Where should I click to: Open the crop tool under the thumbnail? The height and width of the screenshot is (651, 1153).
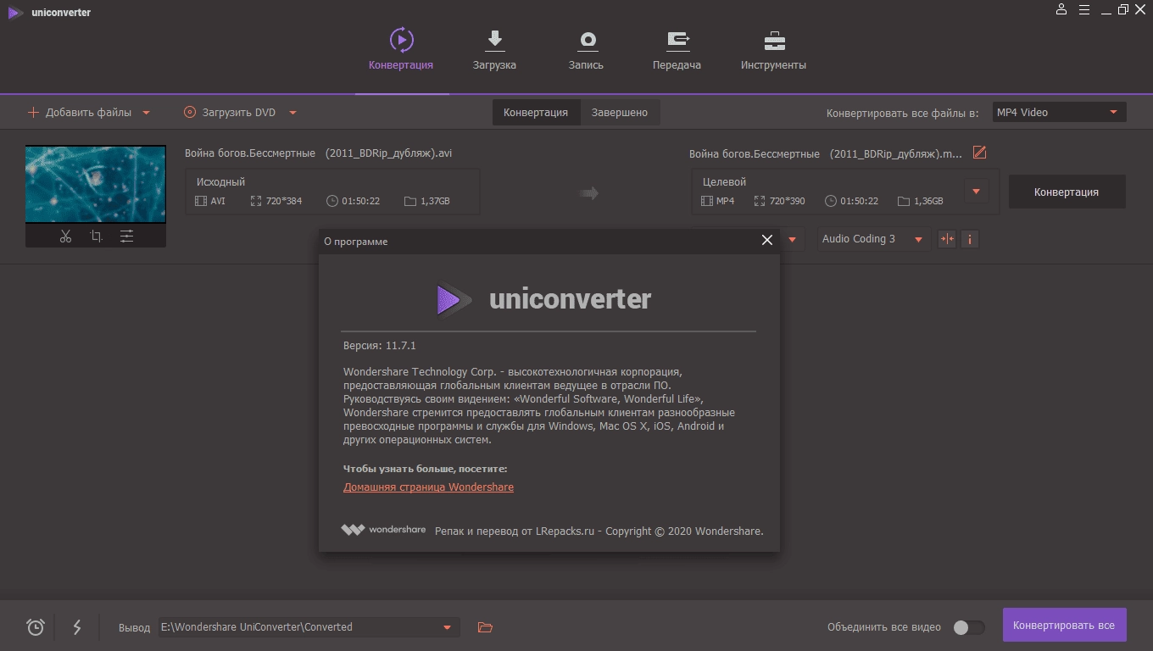tap(96, 236)
